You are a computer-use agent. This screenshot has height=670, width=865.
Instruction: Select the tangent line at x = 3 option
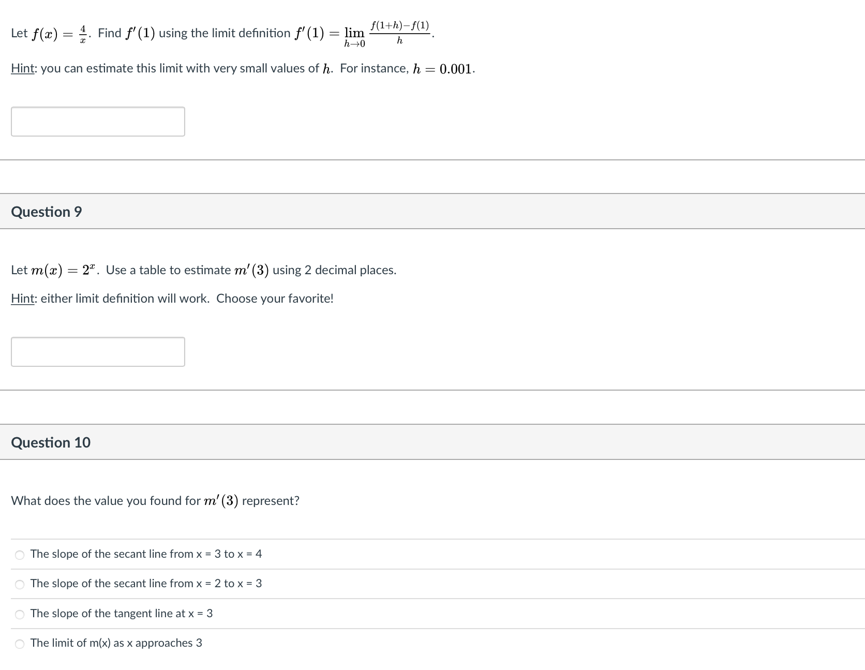(x=19, y=614)
